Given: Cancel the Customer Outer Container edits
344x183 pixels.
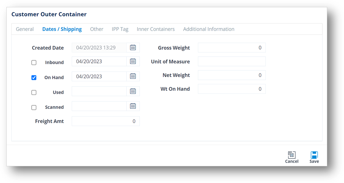Looking at the screenshot, I should [x=291, y=157].
